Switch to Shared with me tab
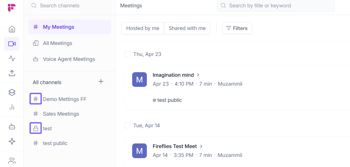This screenshot has height=167, width=350. pyautogui.click(x=187, y=28)
